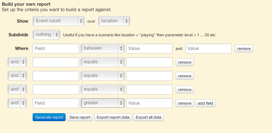Image resolution: width=272 pixels, height=133 pixels.
Task: Open the 'between' operator dropdown
Action: (x=102, y=49)
